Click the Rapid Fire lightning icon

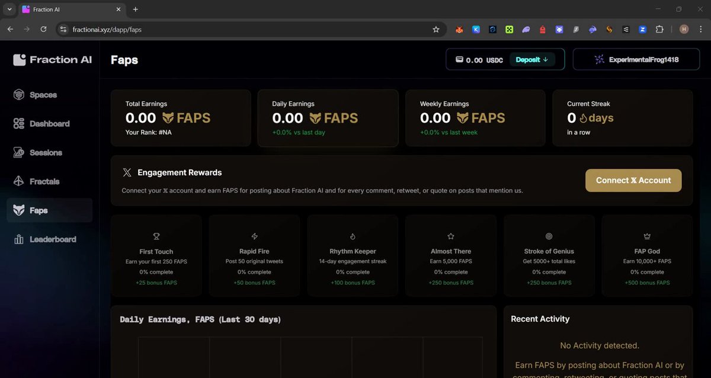[255, 236]
